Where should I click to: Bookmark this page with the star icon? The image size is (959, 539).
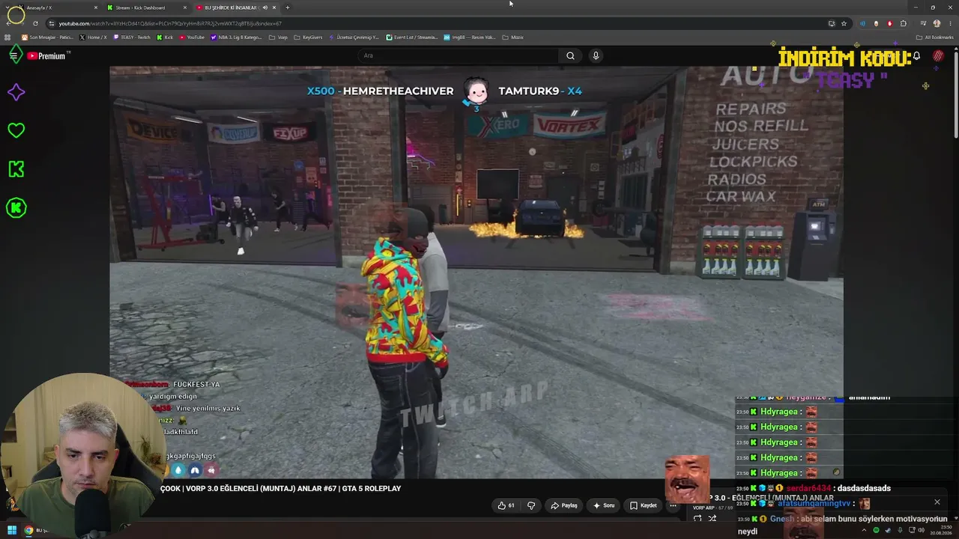tap(844, 23)
